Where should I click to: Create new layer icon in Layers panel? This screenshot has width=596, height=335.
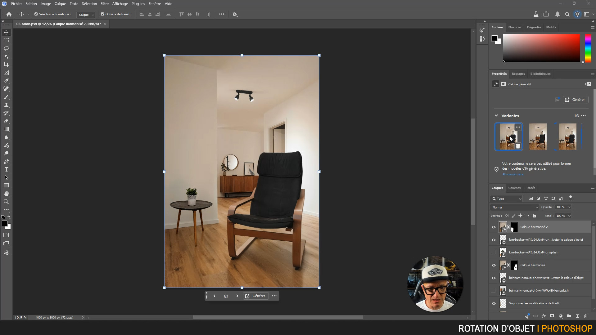pyautogui.click(x=577, y=316)
